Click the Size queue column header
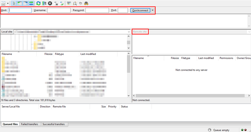Screen dimensions: 251x132 (x=98, y=106)
